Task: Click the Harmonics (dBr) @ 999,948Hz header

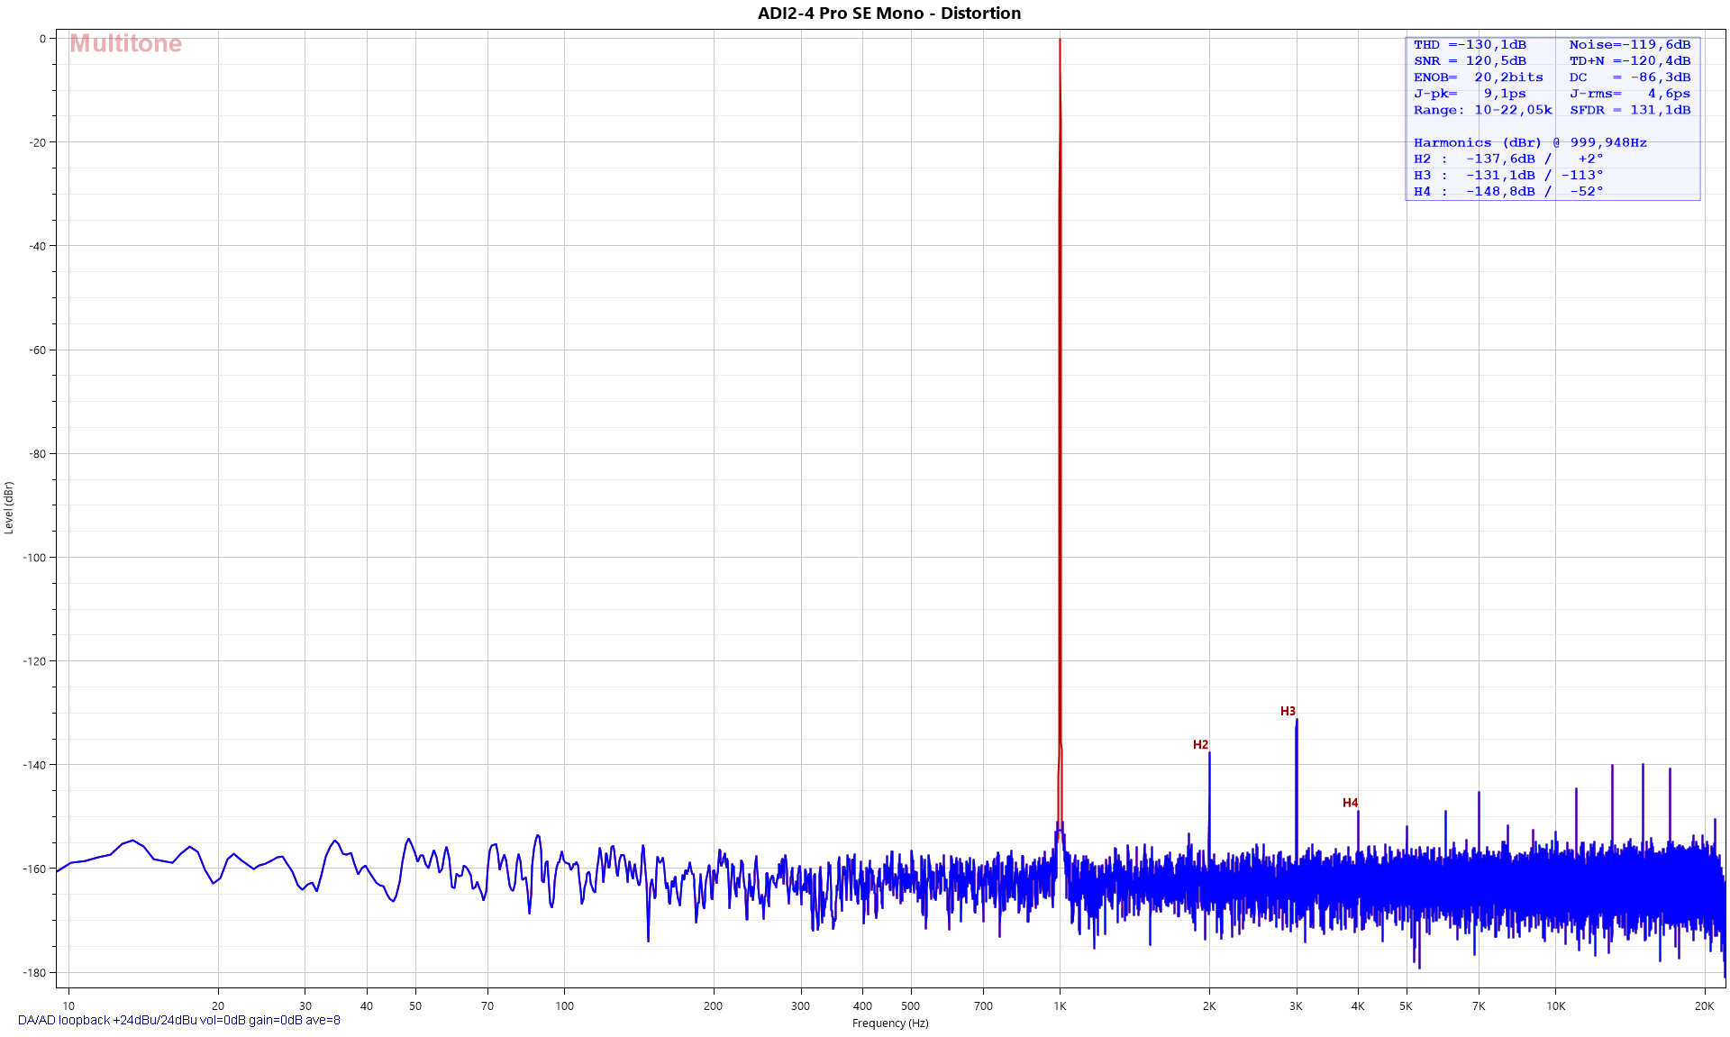Action: point(1530,142)
